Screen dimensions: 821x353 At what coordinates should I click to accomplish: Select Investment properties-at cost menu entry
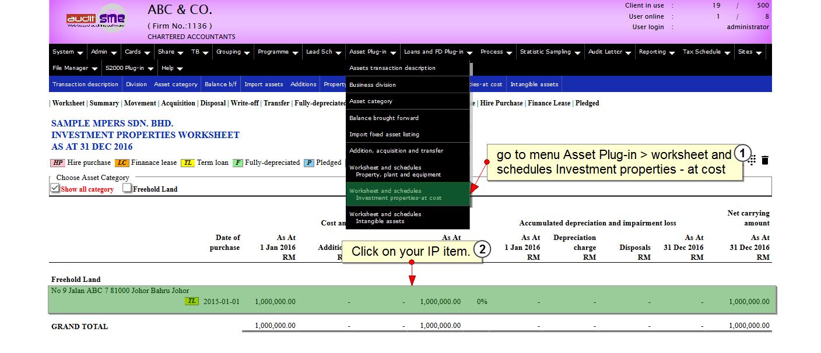(408, 195)
